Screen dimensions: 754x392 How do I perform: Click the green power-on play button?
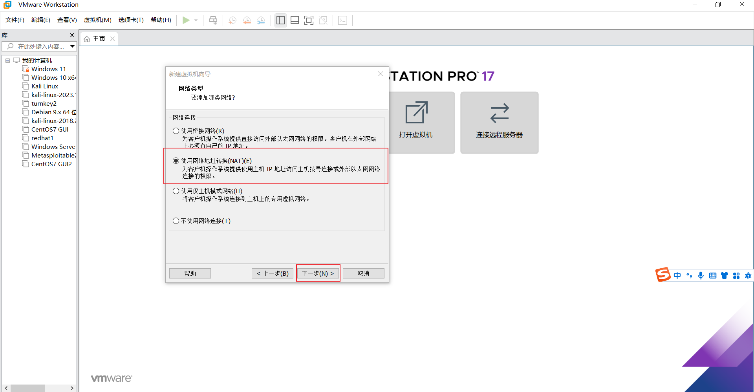click(x=186, y=20)
